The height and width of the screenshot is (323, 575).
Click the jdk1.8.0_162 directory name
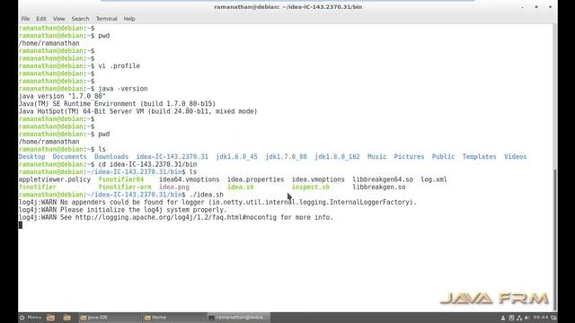[337, 157]
